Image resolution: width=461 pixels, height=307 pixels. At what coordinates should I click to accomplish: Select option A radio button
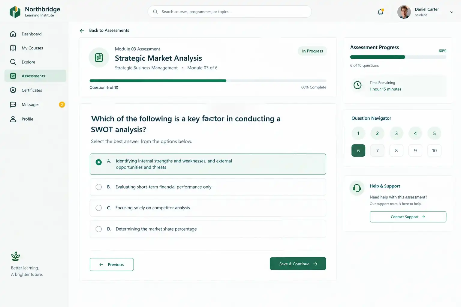pos(98,162)
